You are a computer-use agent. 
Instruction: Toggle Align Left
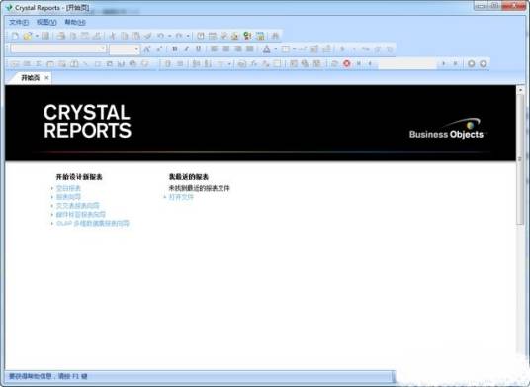(x=214, y=49)
